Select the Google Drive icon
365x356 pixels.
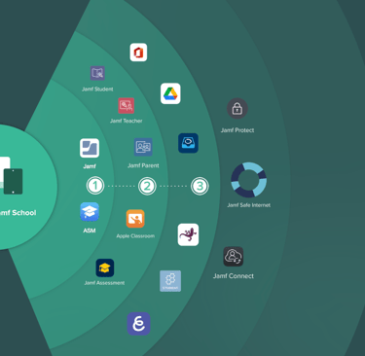170,93
